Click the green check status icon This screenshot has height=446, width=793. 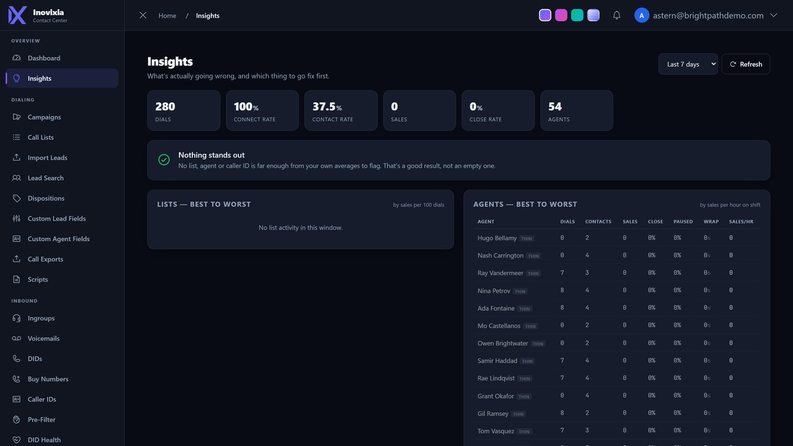click(x=164, y=160)
